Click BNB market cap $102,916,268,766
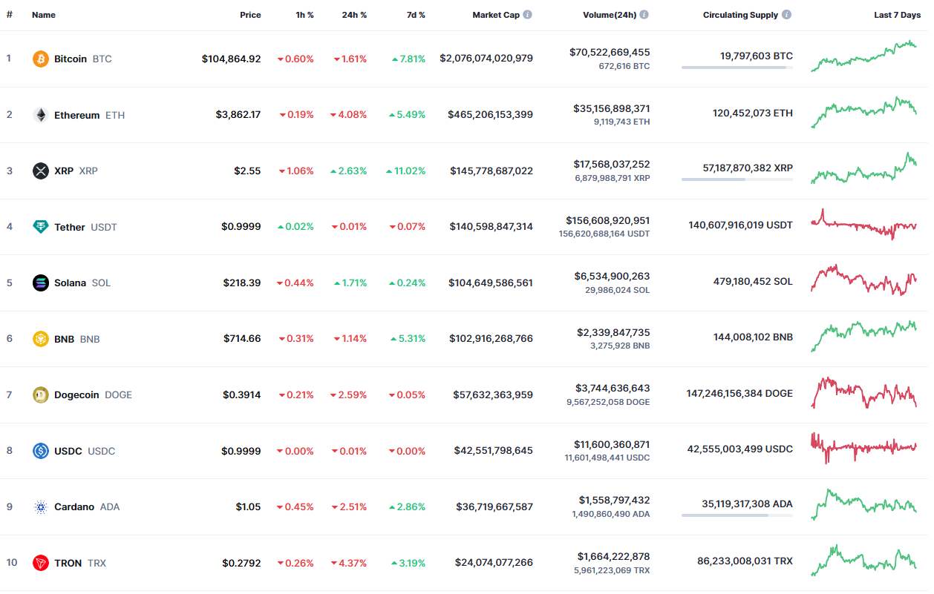 coord(491,338)
